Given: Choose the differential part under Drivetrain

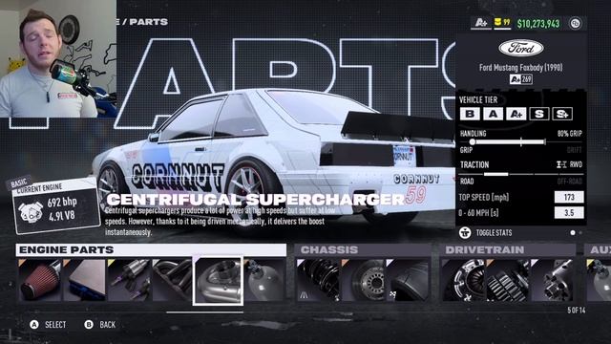Looking at the screenshot, I should (x=552, y=280).
